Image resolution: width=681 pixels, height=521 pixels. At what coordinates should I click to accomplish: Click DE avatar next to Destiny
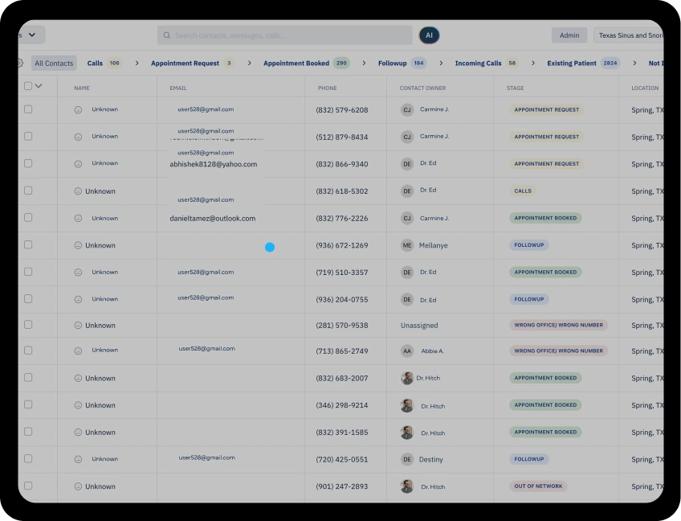click(407, 459)
